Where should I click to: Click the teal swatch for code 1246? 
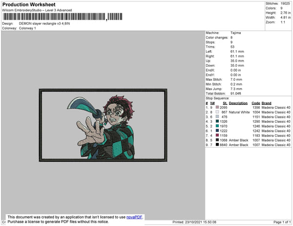[217, 126]
